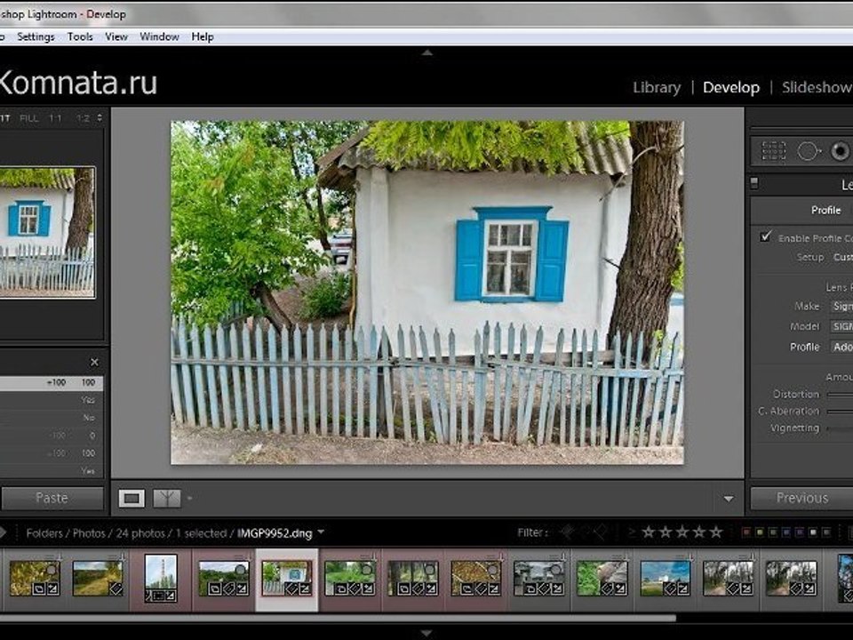Filter by yellow color label
The width and height of the screenshot is (853, 640).
click(x=760, y=532)
